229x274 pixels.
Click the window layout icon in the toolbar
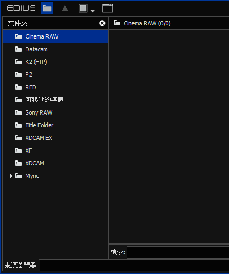[108, 8]
